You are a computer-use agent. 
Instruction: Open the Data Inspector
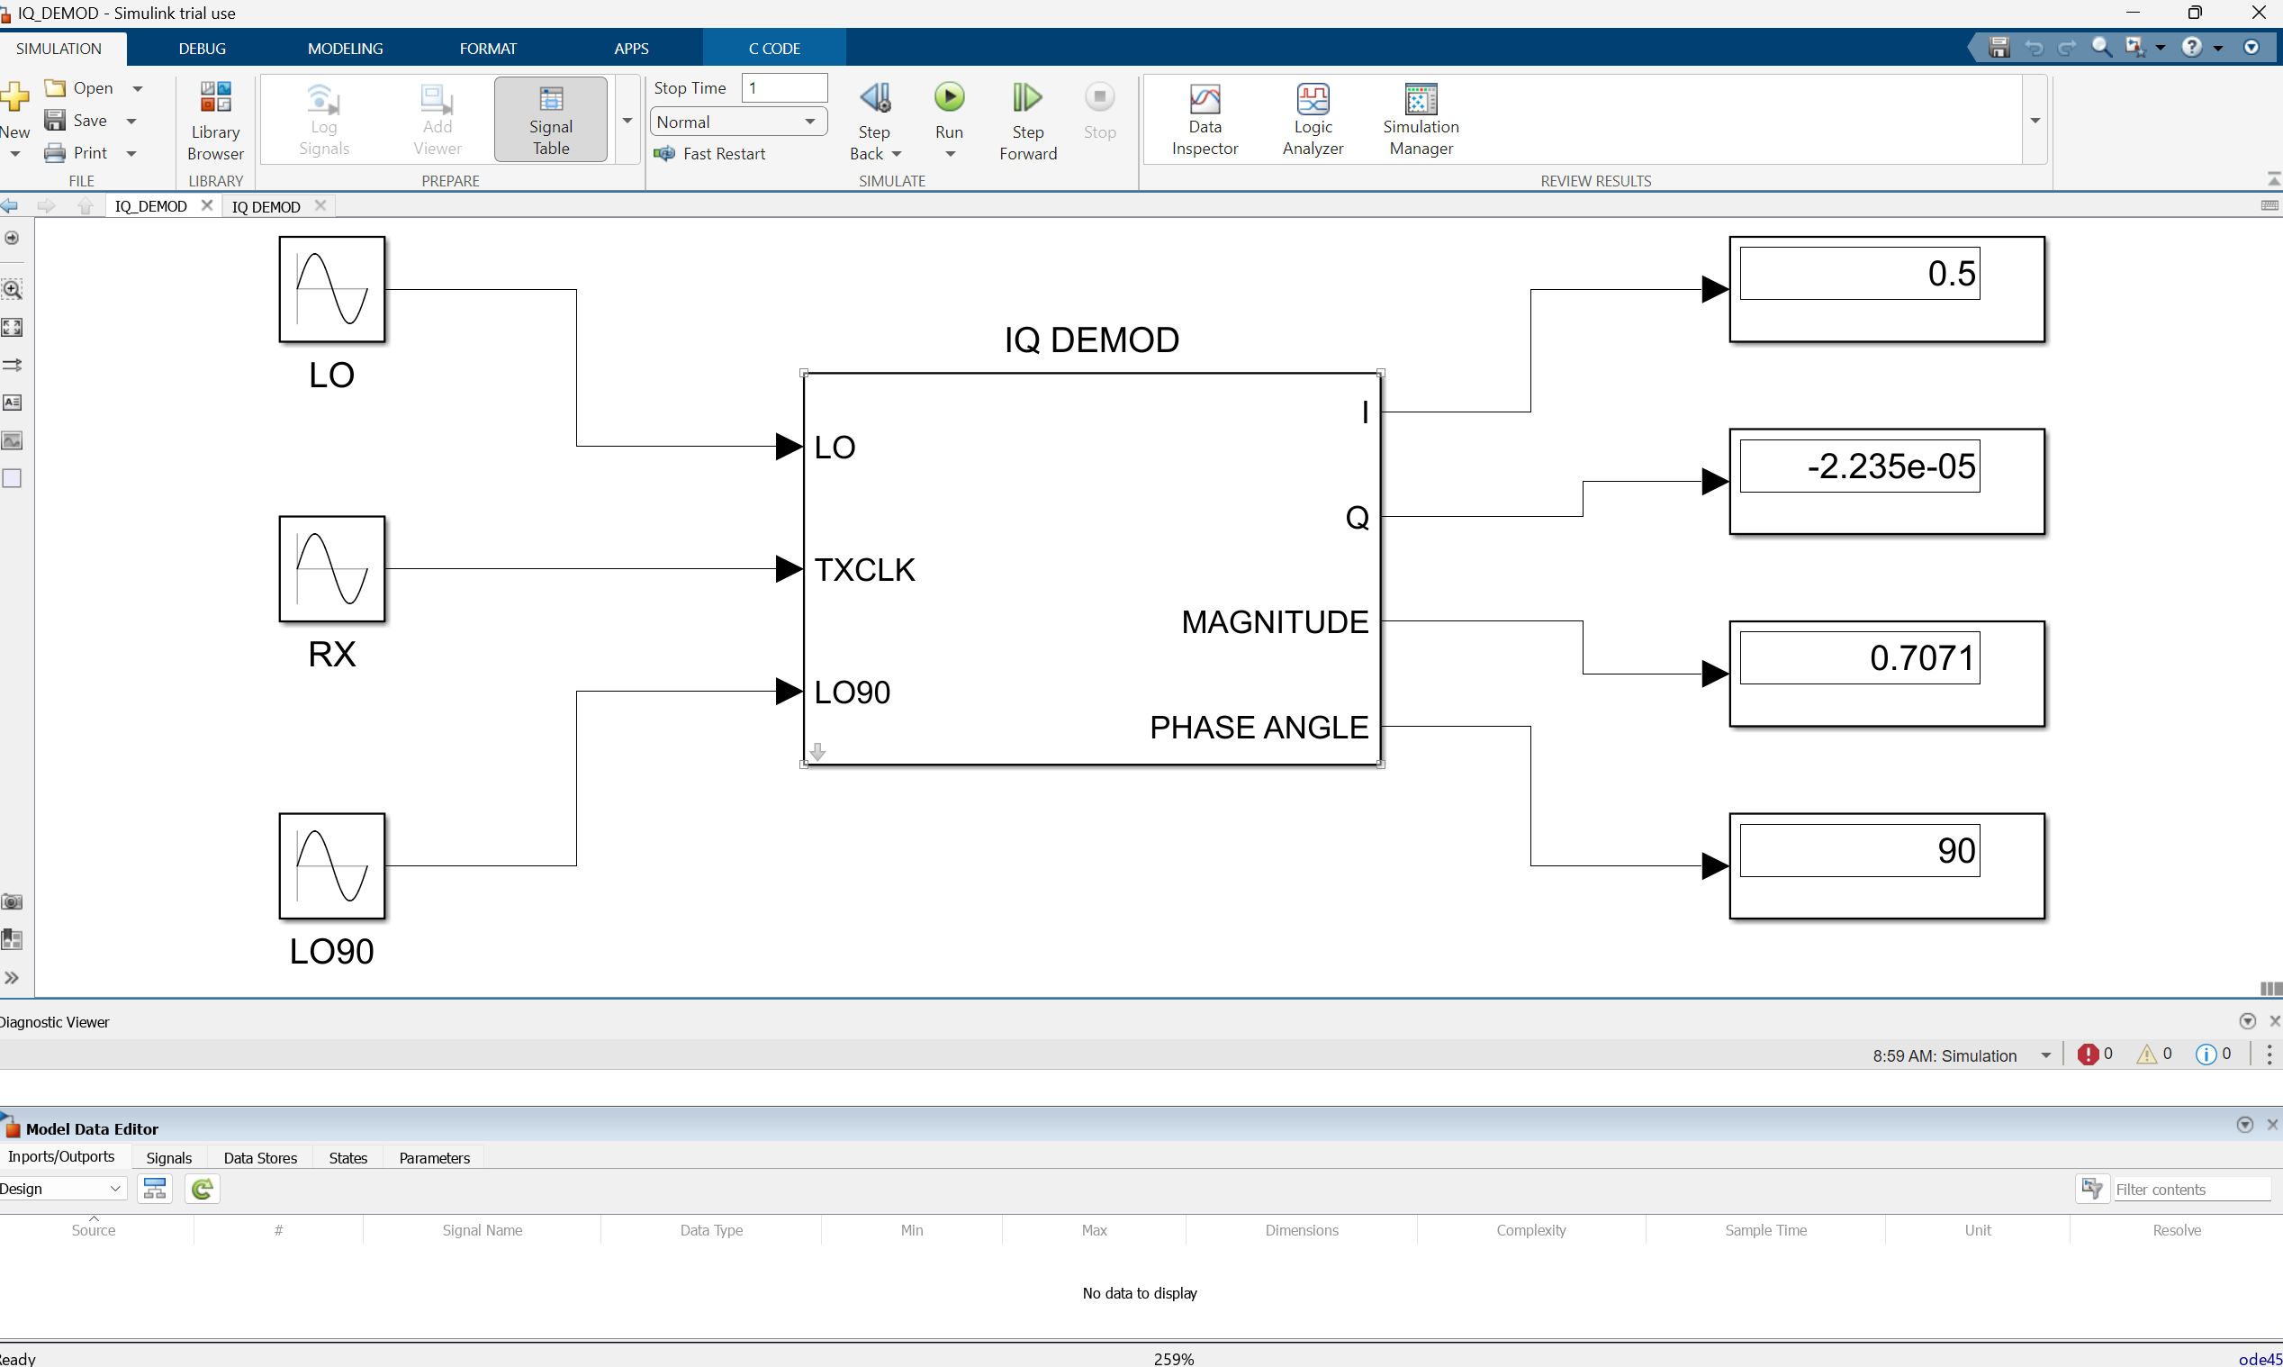tap(1205, 120)
